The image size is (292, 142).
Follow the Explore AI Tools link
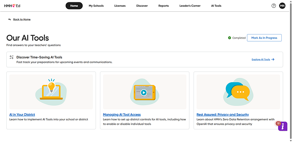click(x=261, y=59)
